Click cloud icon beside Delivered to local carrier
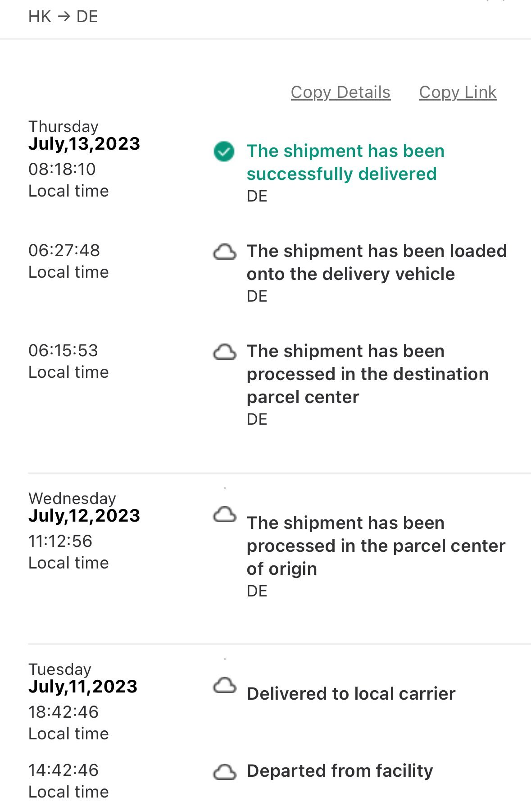 (224, 685)
